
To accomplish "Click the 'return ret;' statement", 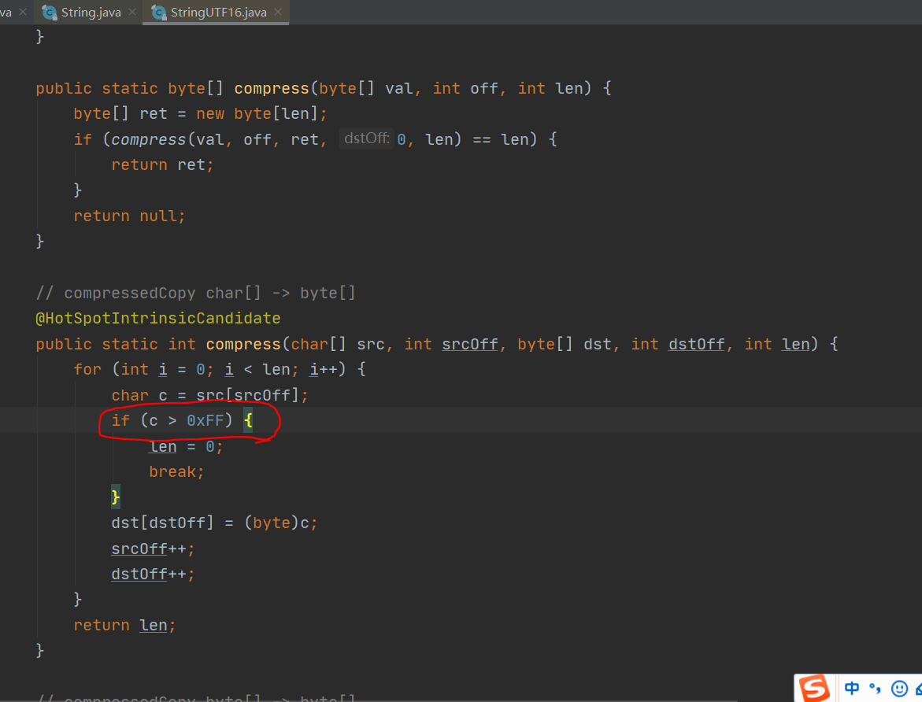I will click(162, 164).
